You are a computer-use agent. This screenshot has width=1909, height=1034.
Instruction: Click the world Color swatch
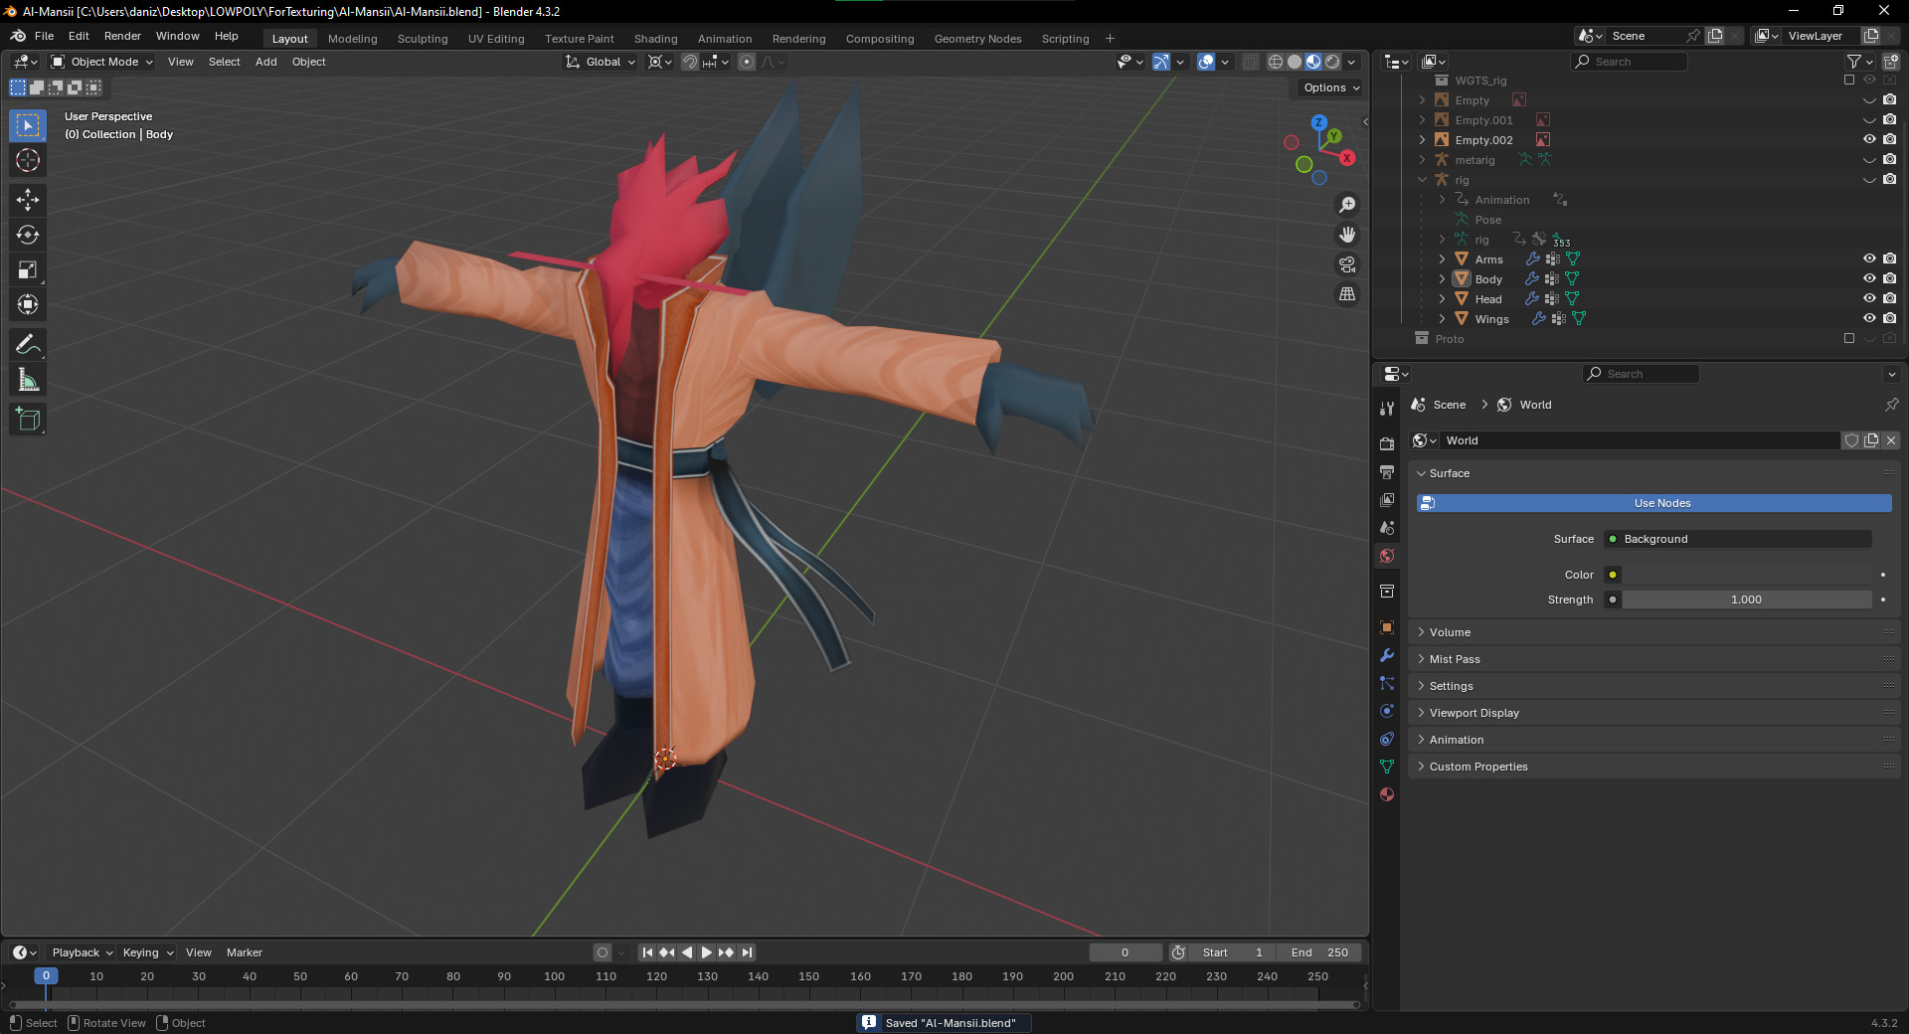pos(1747,575)
